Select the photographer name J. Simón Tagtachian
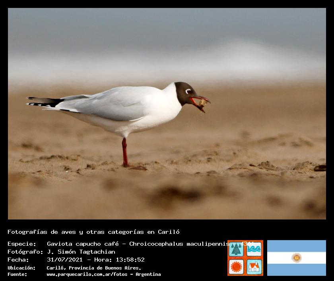Image resolution: width=334 pixels, height=281 pixels. point(81,252)
